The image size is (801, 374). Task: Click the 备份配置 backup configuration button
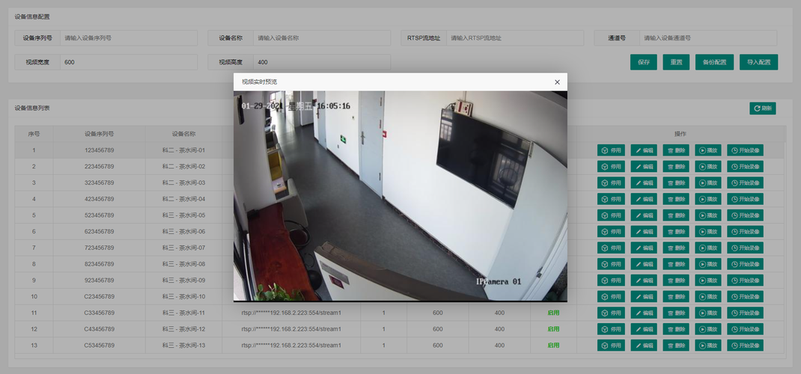coord(714,62)
